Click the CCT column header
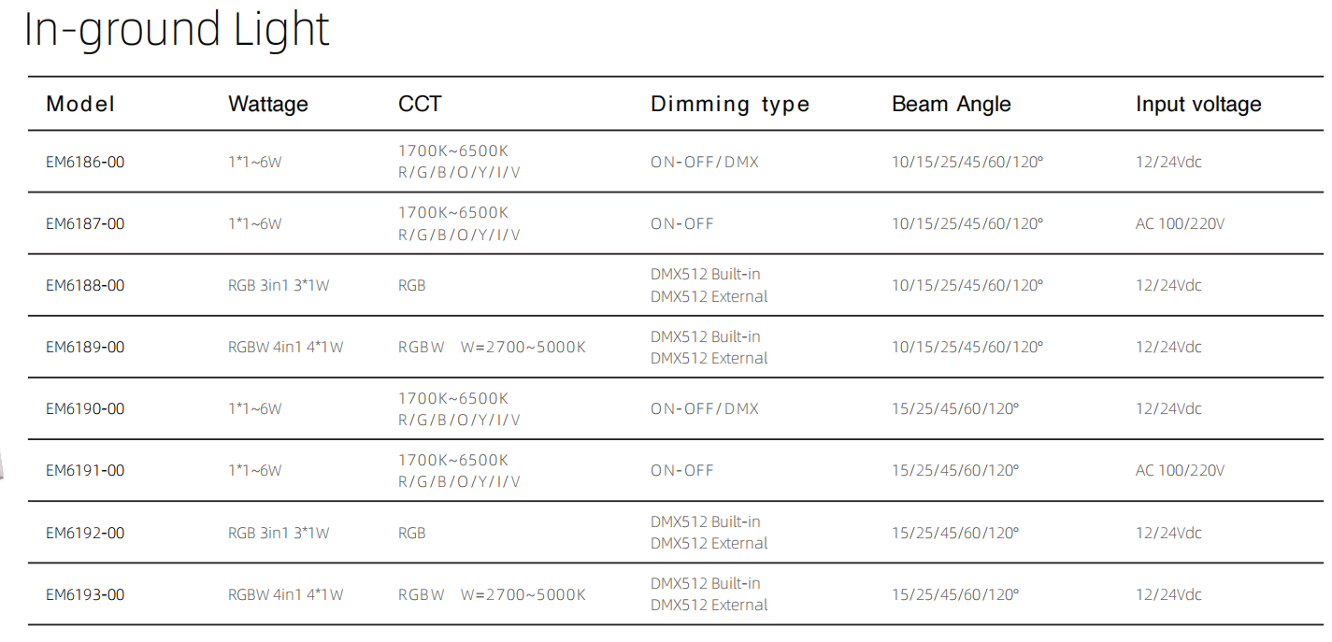Image resolution: width=1332 pixels, height=642 pixels. tap(420, 104)
